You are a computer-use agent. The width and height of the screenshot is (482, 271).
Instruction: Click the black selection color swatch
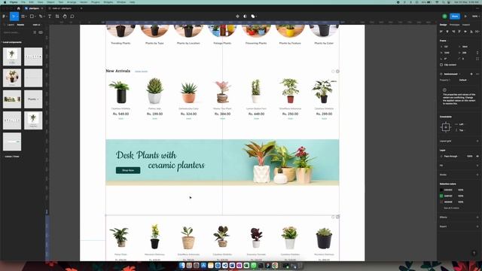pyautogui.click(x=441, y=190)
